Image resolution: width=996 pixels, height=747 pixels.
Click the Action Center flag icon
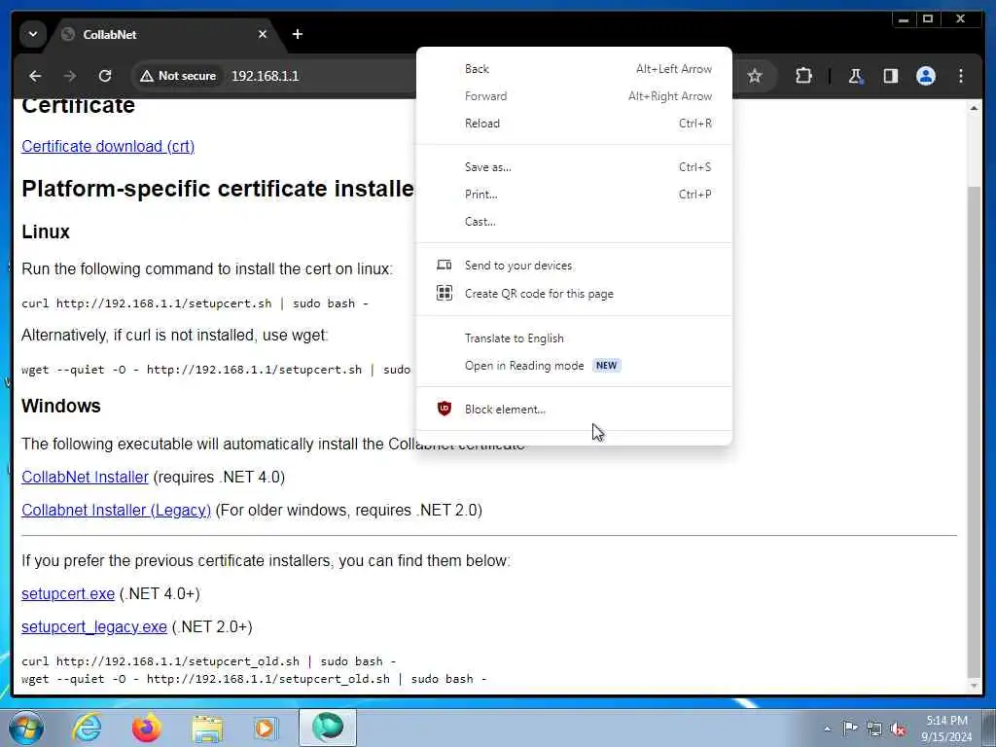point(850,729)
